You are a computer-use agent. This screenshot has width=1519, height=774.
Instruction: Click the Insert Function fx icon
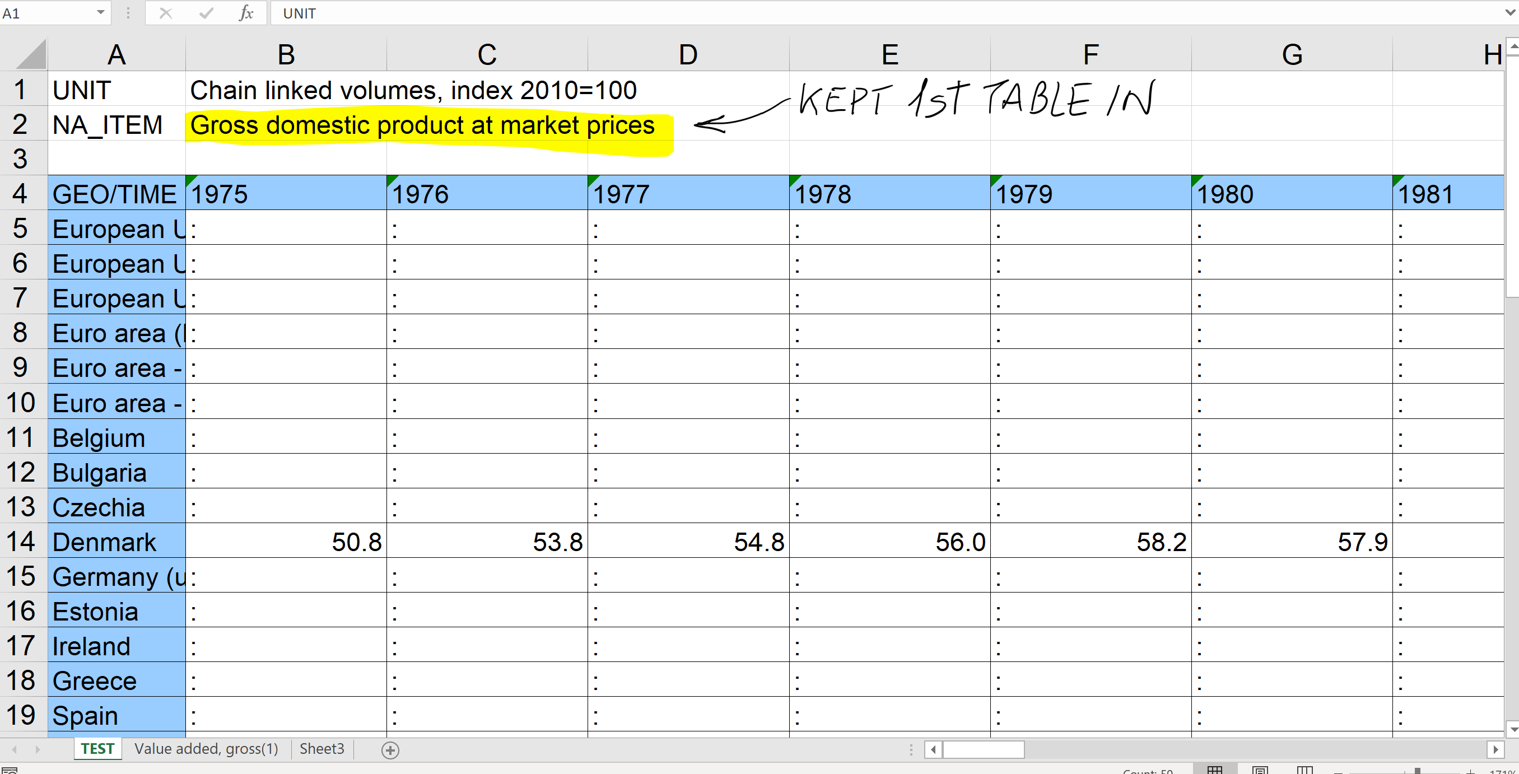coord(246,13)
